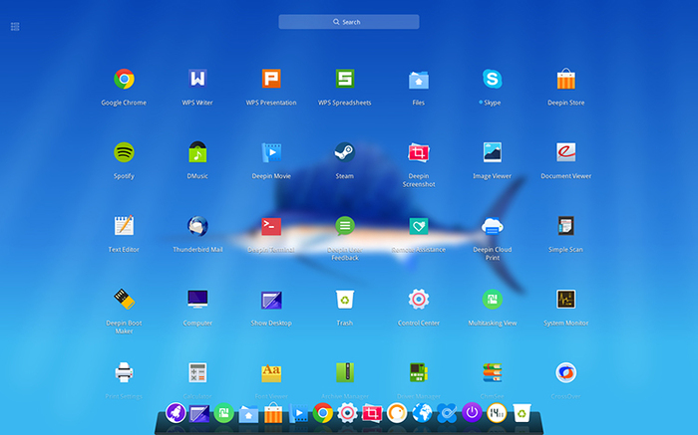Screen dimensions: 698x435
Task: Launch Skype
Action: pyautogui.click(x=493, y=79)
